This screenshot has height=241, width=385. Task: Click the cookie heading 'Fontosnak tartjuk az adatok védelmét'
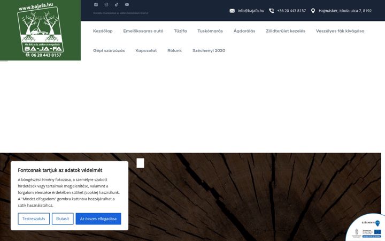click(60, 170)
